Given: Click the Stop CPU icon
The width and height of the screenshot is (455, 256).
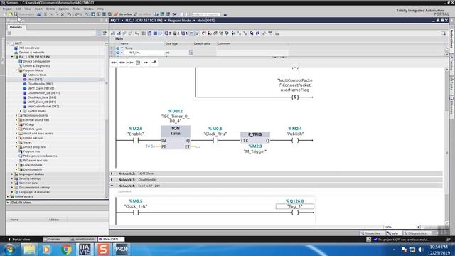Looking at the screenshot, I should [168, 14].
